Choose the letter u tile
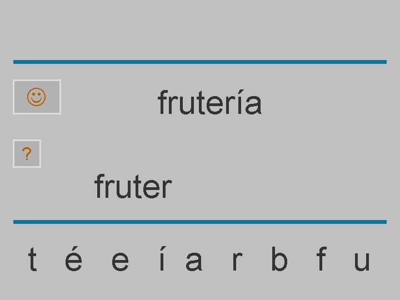This screenshot has width=400, height=300. coord(361,260)
